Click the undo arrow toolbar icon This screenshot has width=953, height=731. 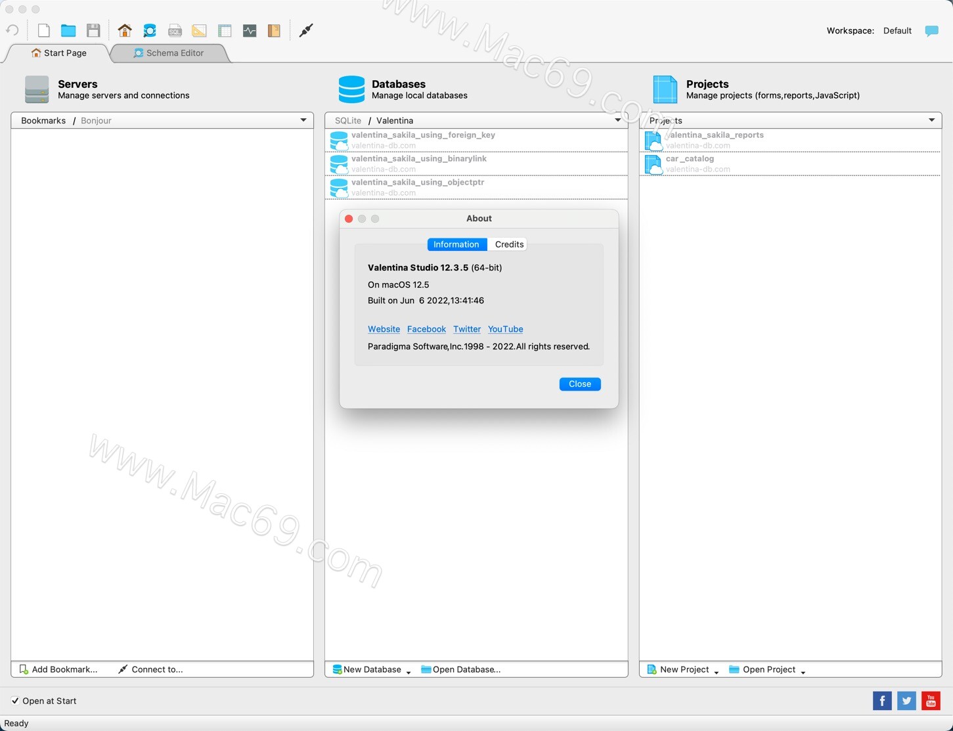coord(12,30)
